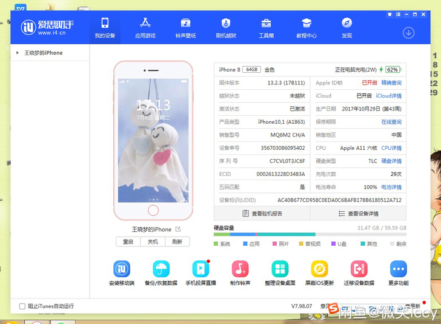441x324 pixels.
Task: Click device IMEI 356703086095402
Action: pos(283,148)
